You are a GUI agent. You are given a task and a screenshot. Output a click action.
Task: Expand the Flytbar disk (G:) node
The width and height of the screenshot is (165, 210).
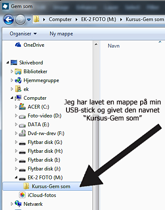[x=16, y=142]
